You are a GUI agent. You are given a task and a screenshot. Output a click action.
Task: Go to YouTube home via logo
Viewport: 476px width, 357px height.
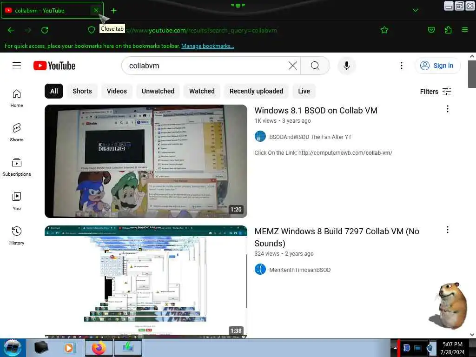pyautogui.click(x=54, y=66)
